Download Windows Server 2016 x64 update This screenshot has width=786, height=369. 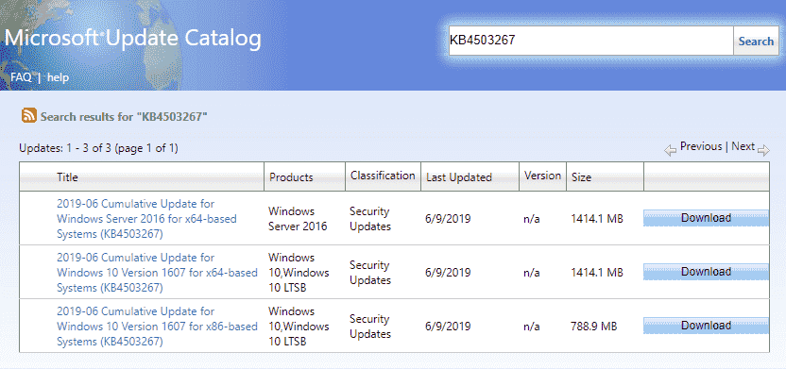pyautogui.click(x=706, y=218)
